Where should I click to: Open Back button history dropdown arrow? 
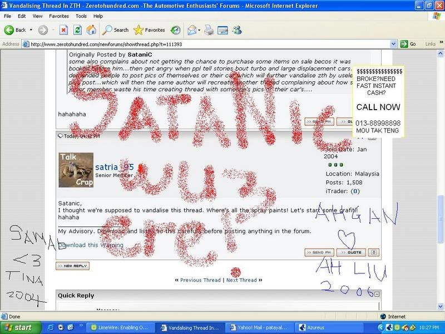[31, 30]
